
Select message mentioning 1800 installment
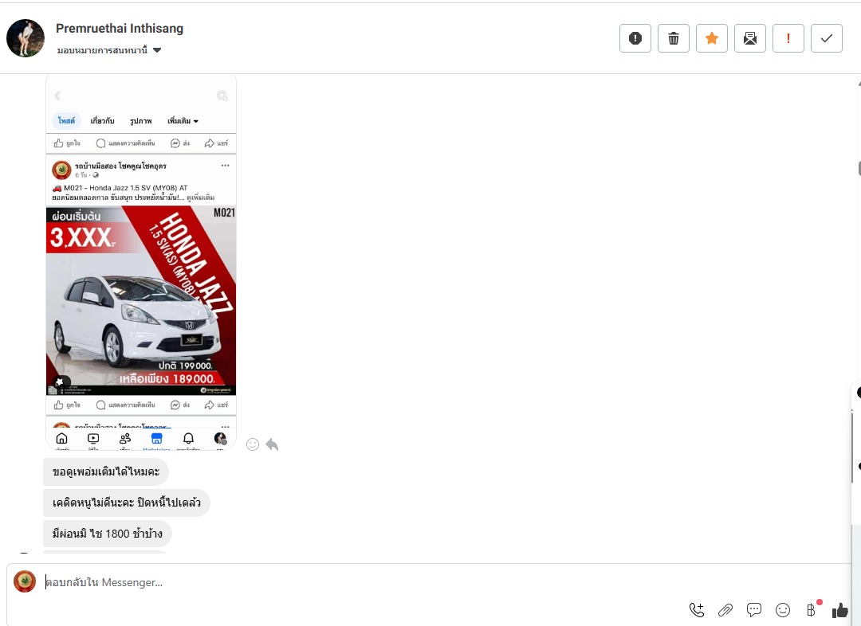pos(108,534)
